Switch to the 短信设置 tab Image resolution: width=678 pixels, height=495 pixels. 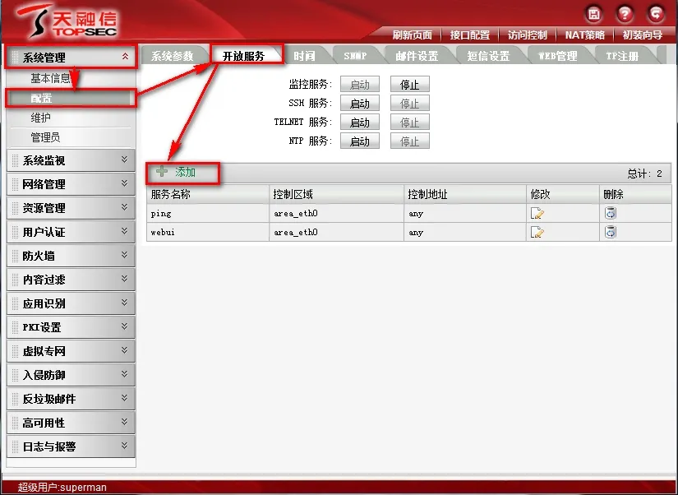[488, 56]
